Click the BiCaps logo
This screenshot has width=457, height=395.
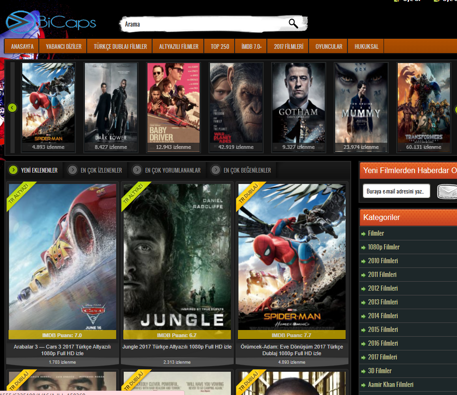(51, 22)
